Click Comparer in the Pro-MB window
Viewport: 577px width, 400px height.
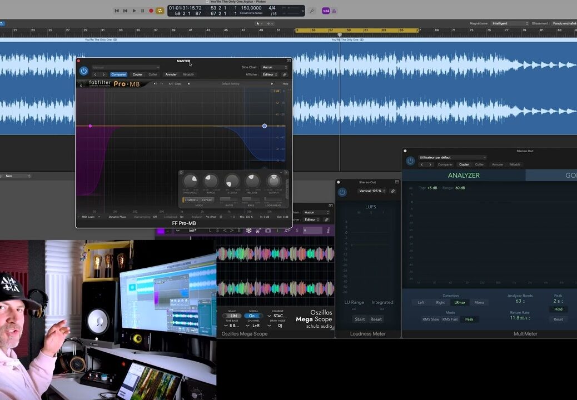[x=118, y=74]
